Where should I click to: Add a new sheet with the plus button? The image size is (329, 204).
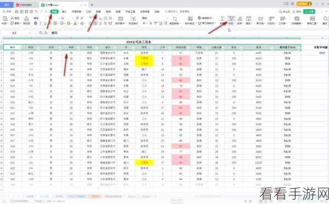tap(156, 196)
